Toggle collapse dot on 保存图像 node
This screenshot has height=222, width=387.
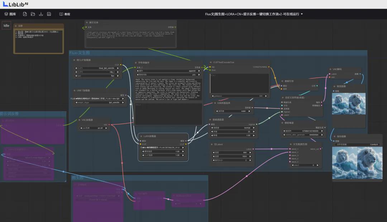pos(335,136)
